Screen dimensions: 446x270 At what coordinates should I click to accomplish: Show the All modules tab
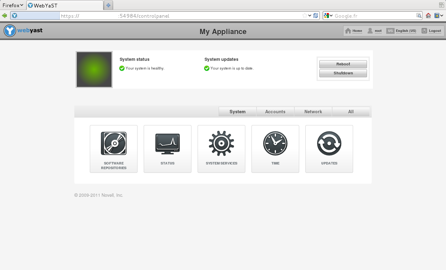(351, 112)
